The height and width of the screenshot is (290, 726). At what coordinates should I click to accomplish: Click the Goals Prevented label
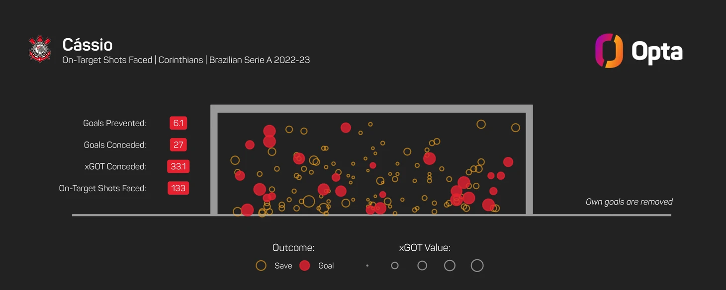coord(114,123)
